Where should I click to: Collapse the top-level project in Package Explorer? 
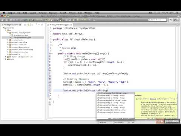point(3,28)
